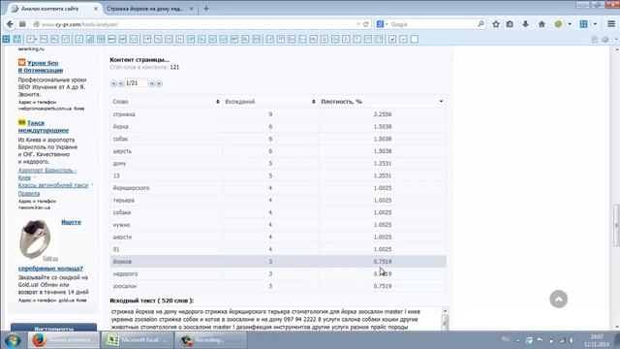Open the Windows Start button
The height and width of the screenshot is (349, 620).
click(13, 340)
